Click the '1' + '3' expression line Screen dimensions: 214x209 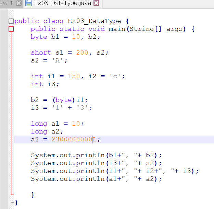[x=61, y=108]
